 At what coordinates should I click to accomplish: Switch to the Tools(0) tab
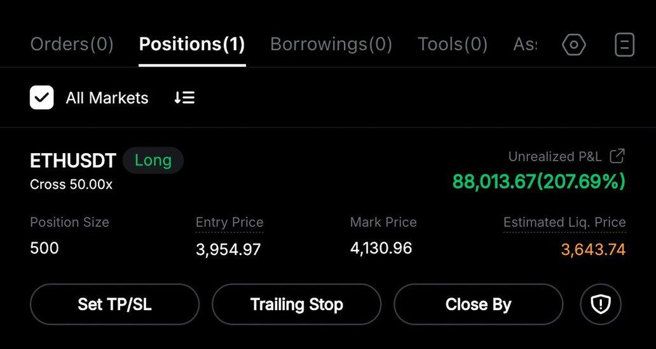(453, 44)
